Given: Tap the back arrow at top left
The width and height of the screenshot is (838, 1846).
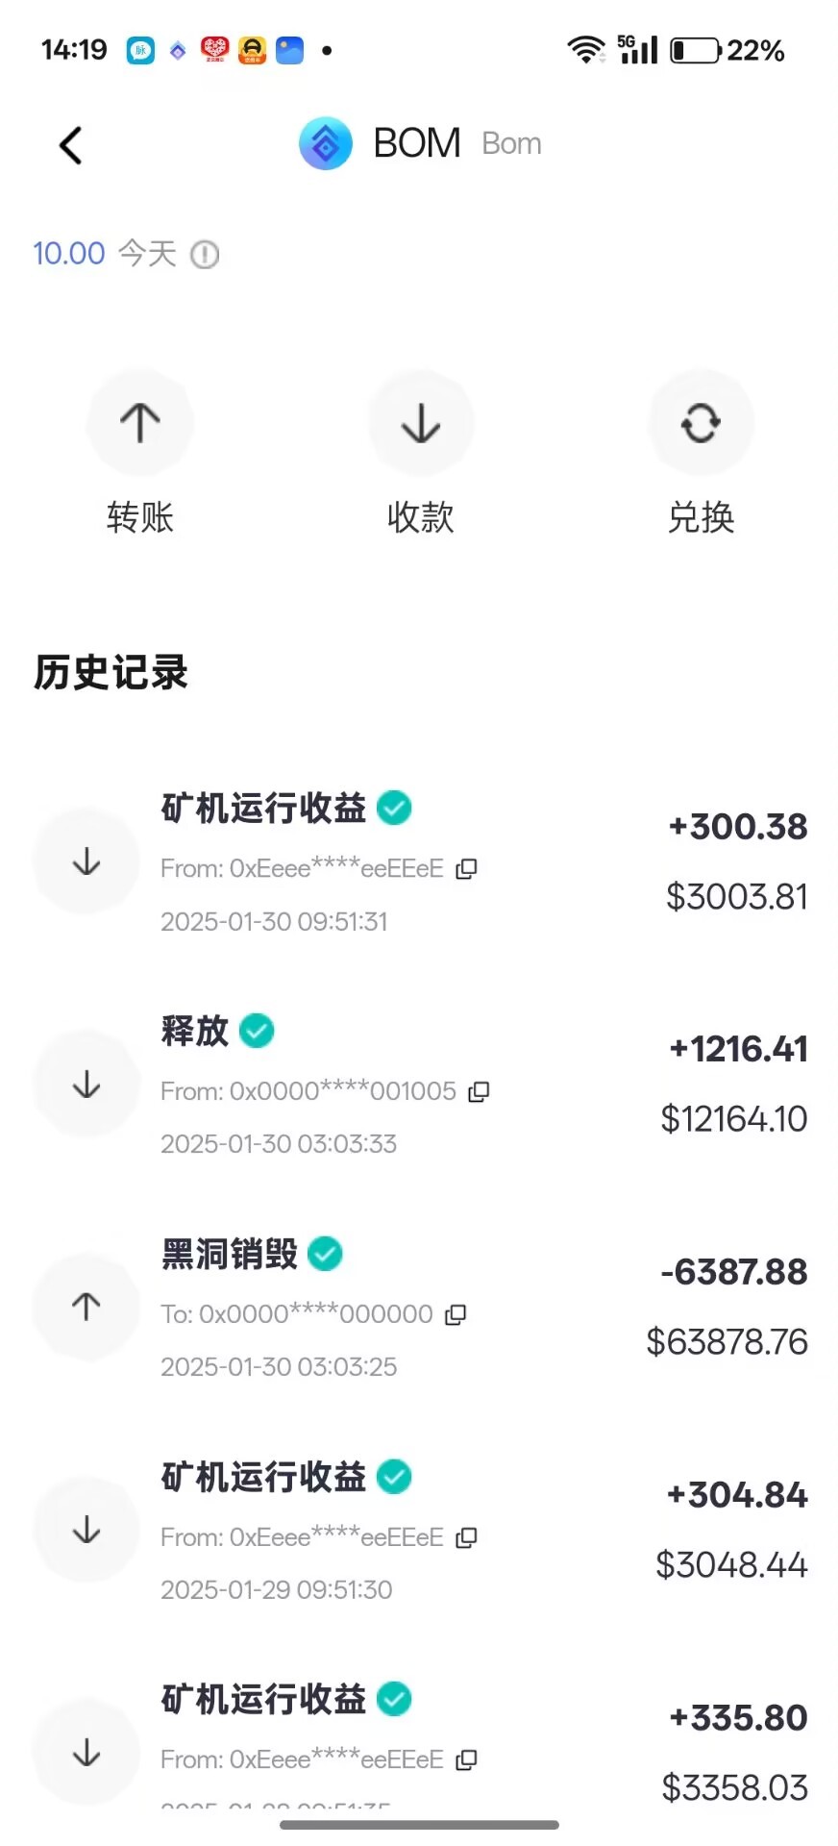Looking at the screenshot, I should 71,146.
